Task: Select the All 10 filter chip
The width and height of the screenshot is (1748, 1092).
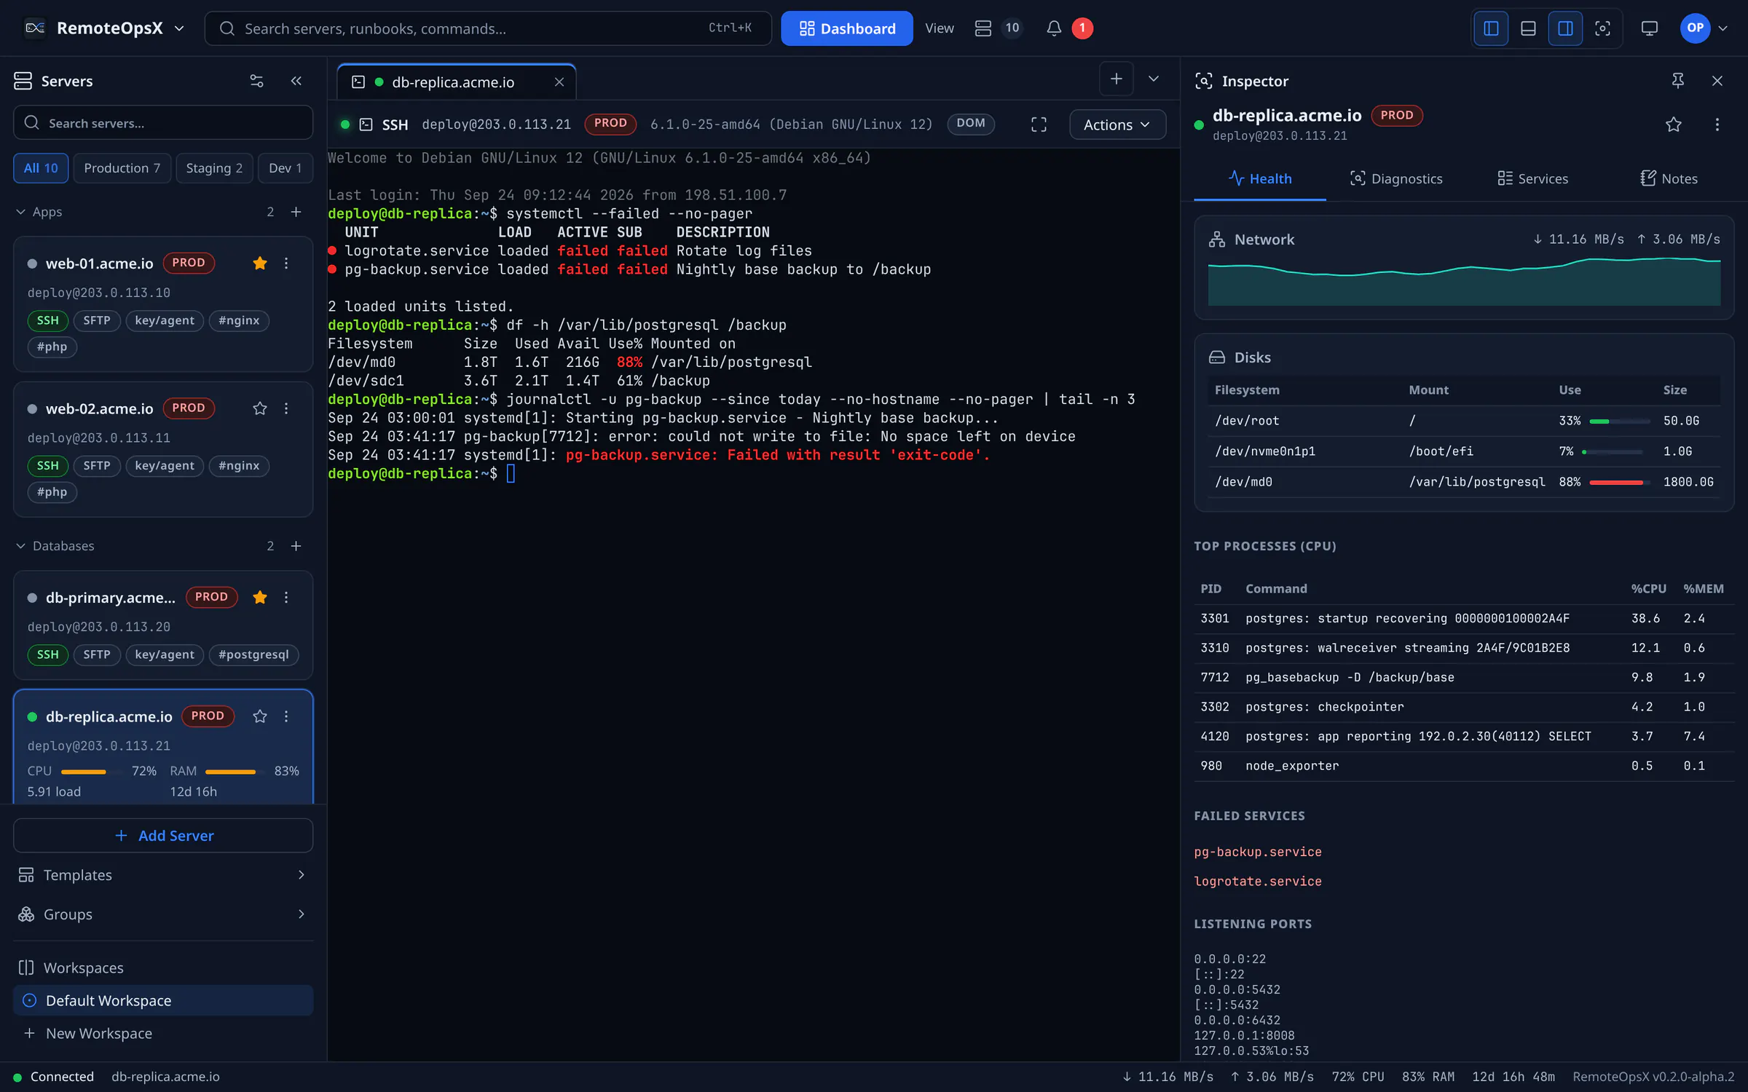Action: pos(41,168)
